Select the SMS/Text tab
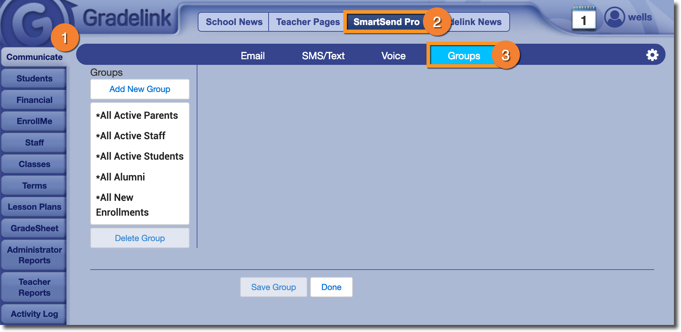The image size is (681, 332). 323,56
